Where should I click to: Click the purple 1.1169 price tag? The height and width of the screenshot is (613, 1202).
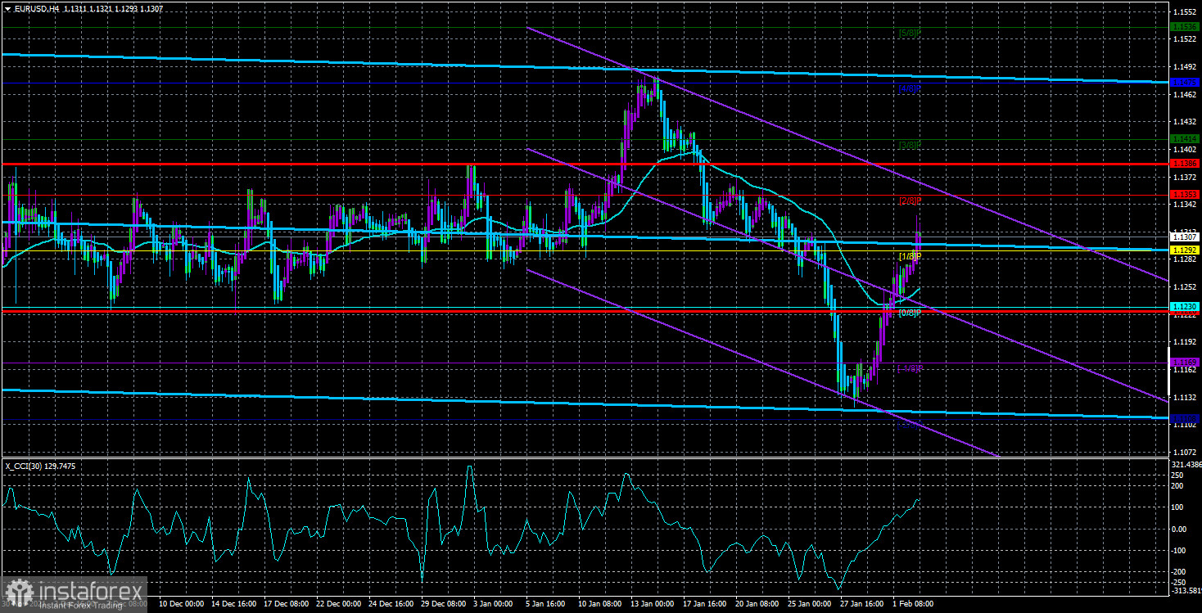coord(1184,361)
